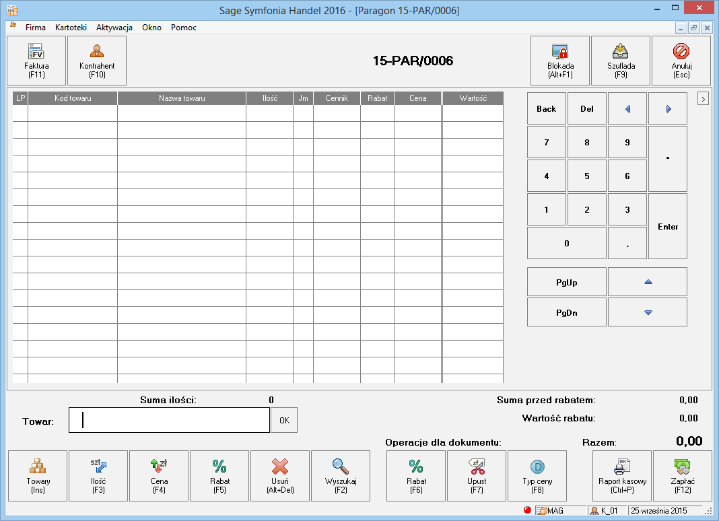Click the date 25 września 2015
The height and width of the screenshot is (521, 719).
tap(659, 510)
